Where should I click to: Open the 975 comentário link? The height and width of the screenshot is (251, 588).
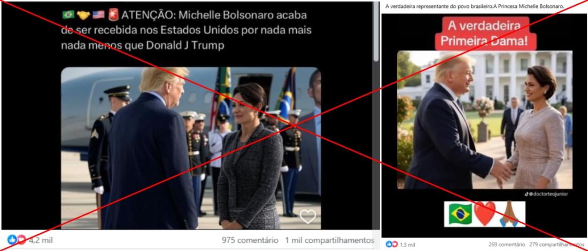tap(250, 240)
